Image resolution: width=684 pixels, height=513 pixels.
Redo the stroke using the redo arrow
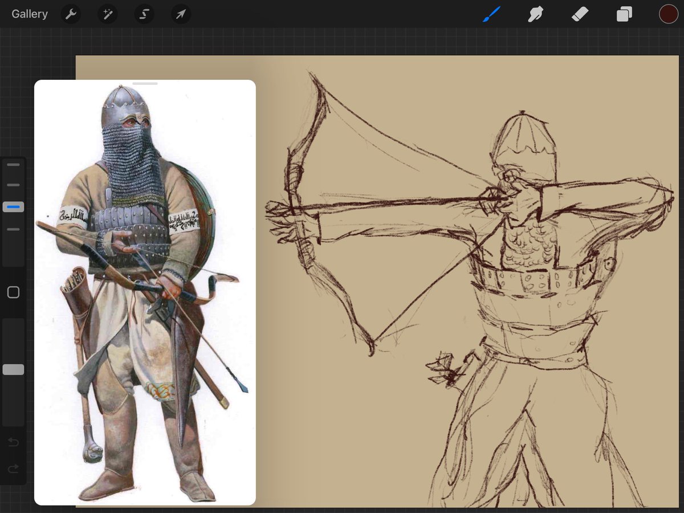[x=13, y=469]
